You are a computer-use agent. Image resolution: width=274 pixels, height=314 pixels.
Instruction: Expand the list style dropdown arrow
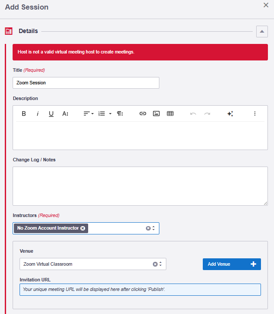tap(110, 114)
